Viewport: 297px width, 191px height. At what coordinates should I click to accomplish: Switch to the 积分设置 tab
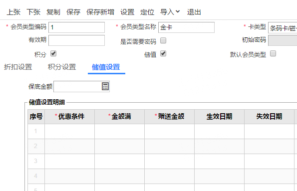click(x=62, y=67)
